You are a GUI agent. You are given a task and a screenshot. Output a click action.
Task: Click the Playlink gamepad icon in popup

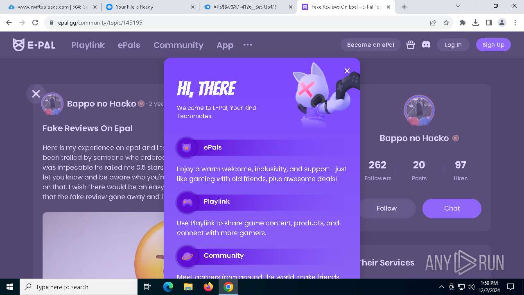[x=187, y=202]
